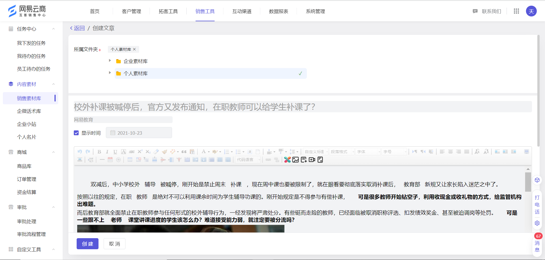
Task: Apply strikethrough formatting in editor toolbar
Action: coord(132,152)
